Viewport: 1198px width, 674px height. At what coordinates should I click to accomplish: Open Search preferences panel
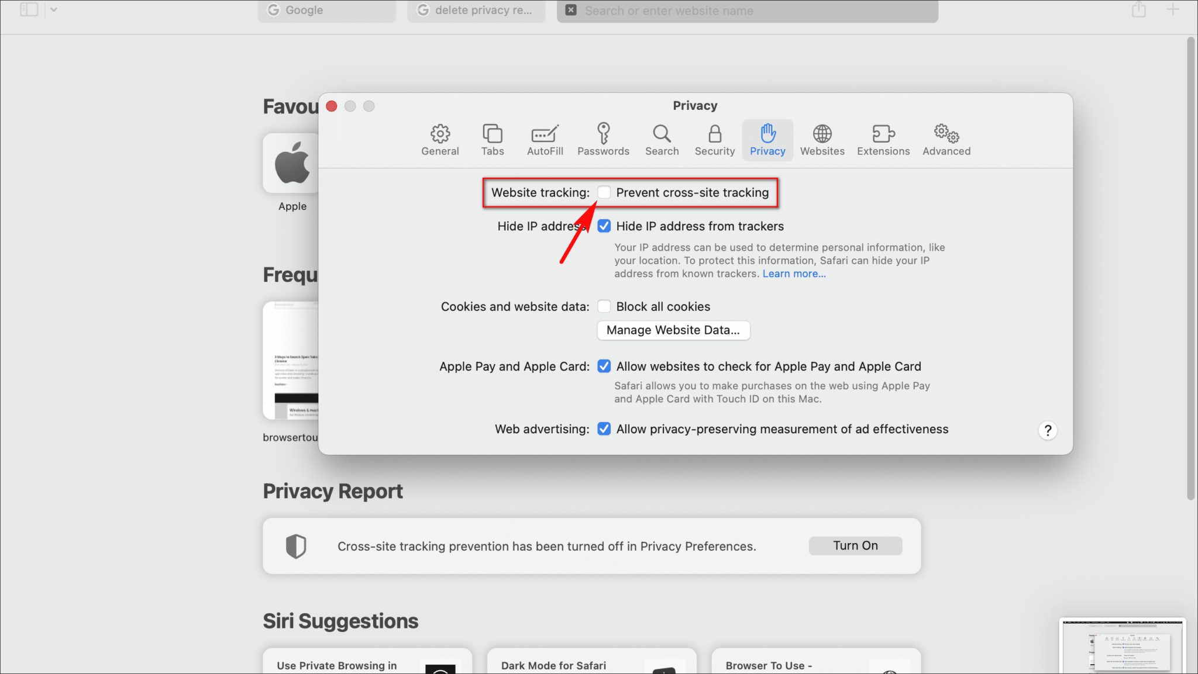coord(662,140)
